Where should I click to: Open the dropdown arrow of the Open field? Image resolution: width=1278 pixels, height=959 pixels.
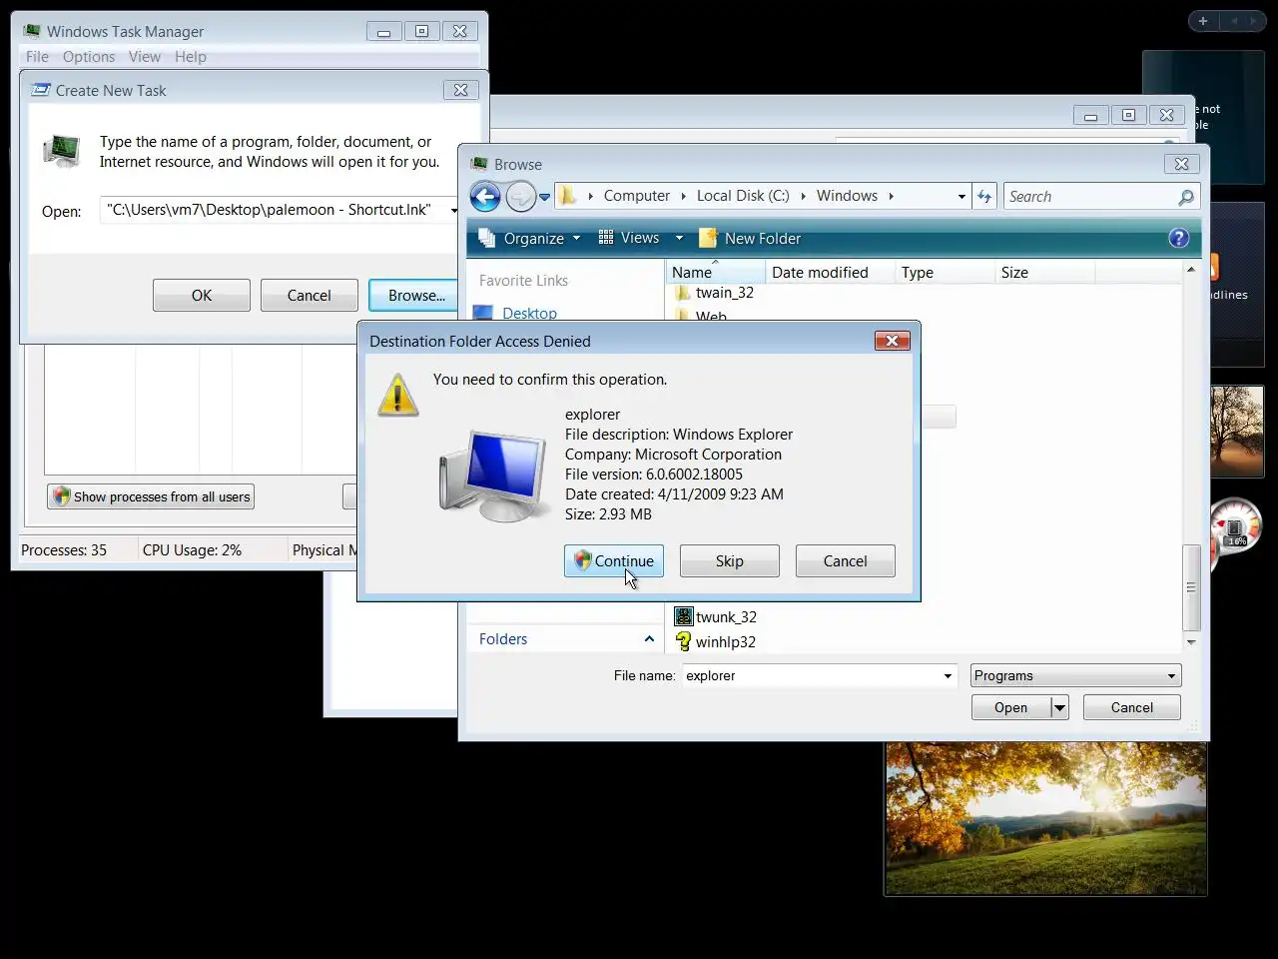point(454,210)
